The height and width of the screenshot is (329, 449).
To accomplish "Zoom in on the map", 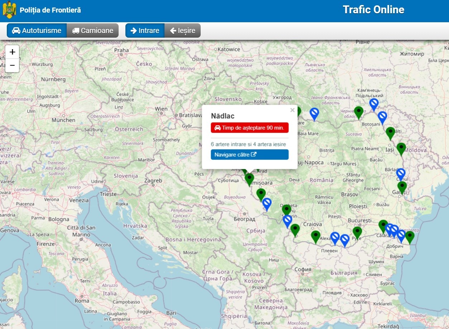I will 12,52.
